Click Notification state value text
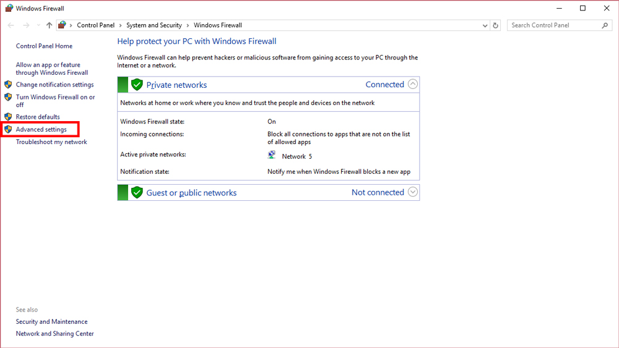The height and width of the screenshot is (348, 619). pos(339,172)
